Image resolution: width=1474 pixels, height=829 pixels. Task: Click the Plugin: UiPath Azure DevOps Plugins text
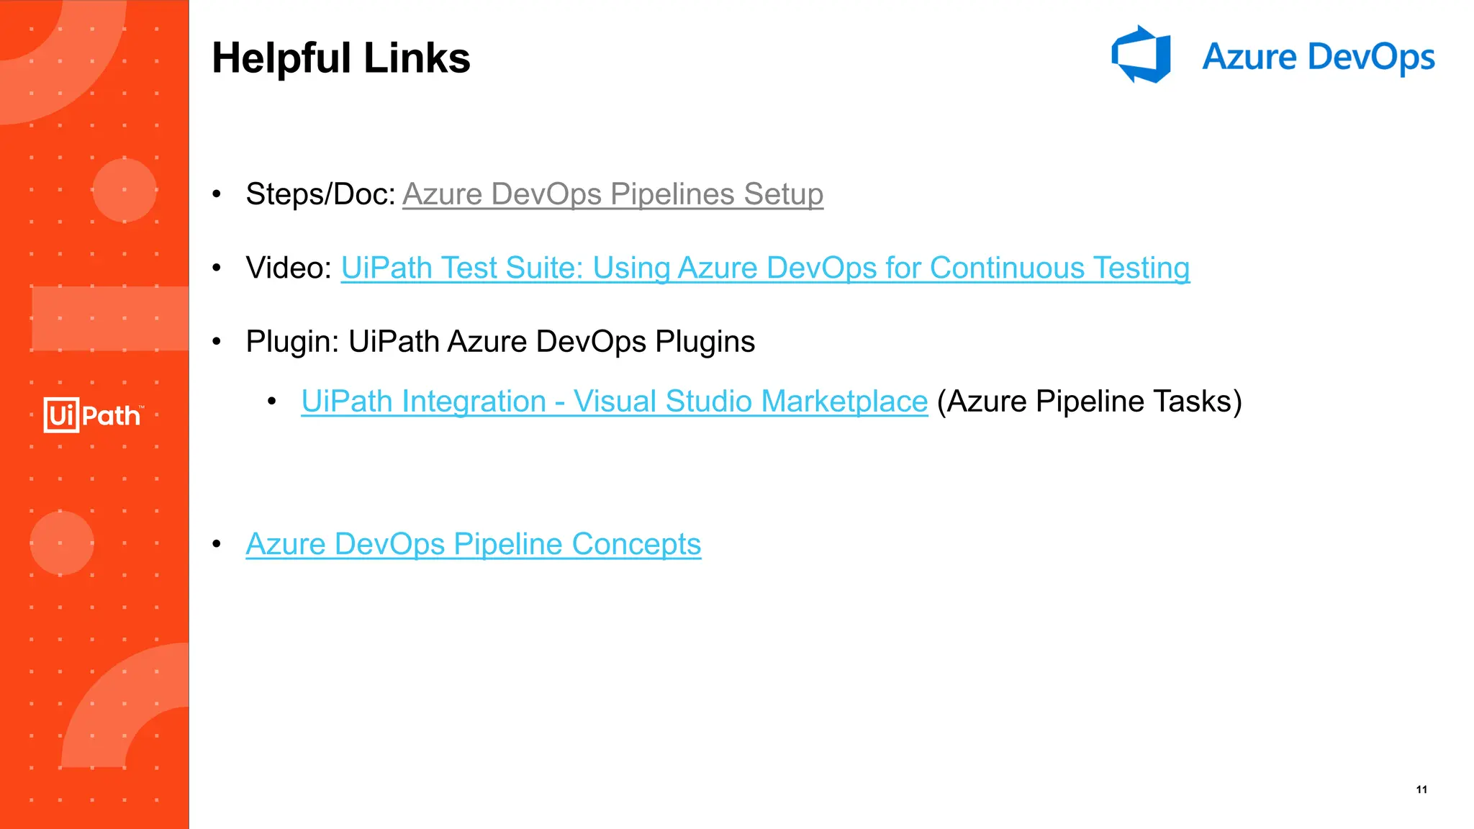point(500,342)
